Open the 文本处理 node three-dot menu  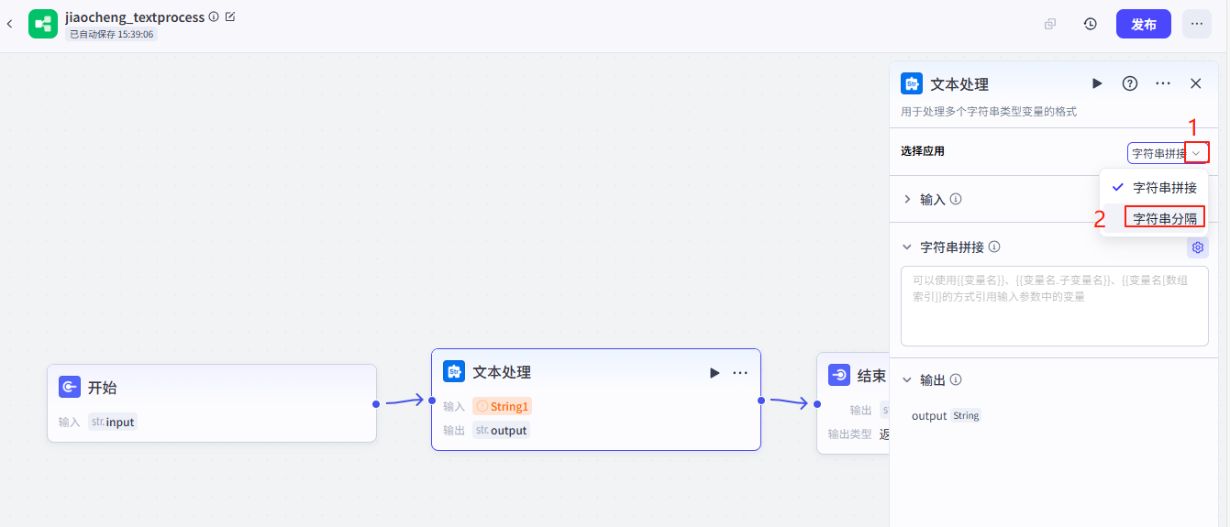(x=740, y=373)
